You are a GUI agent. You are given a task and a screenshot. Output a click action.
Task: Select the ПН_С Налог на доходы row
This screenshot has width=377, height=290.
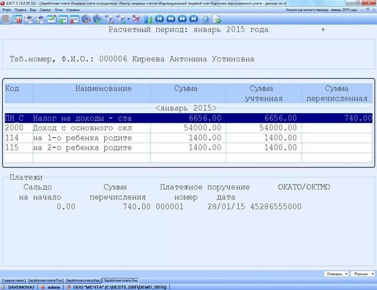pyautogui.click(x=188, y=118)
